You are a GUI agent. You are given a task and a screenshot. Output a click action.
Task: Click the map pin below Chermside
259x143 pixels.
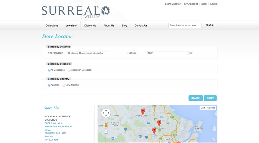154,131
